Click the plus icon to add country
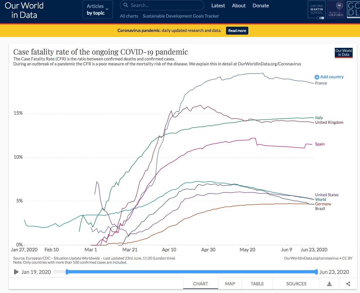 tap(317, 77)
